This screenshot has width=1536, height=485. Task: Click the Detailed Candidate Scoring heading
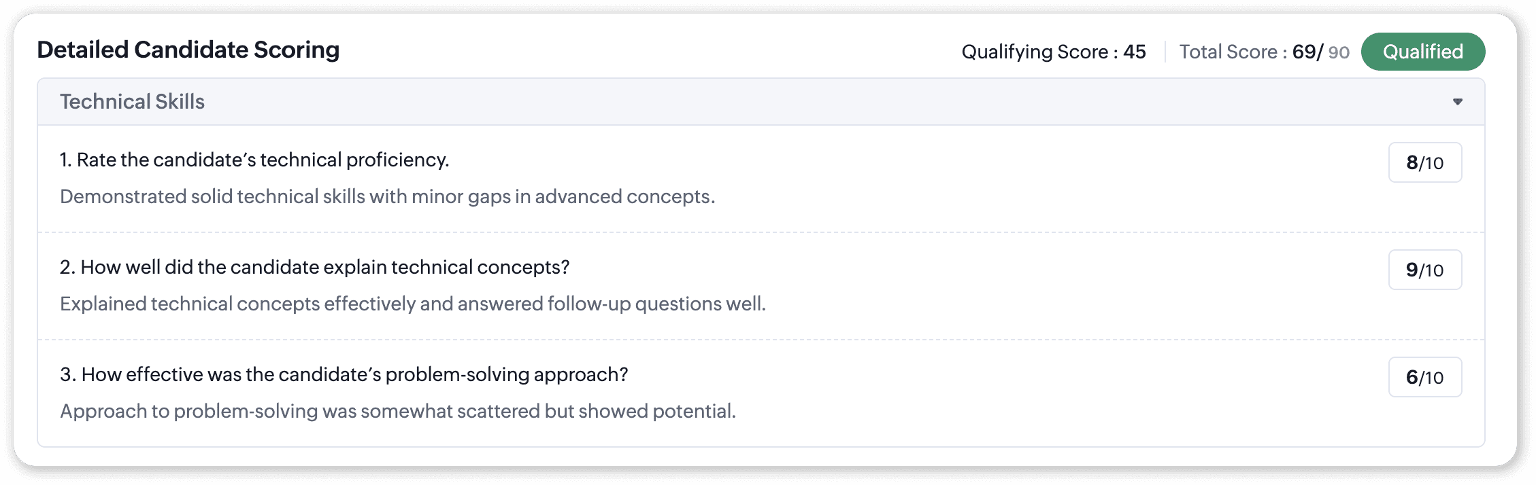(x=188, y=50)
